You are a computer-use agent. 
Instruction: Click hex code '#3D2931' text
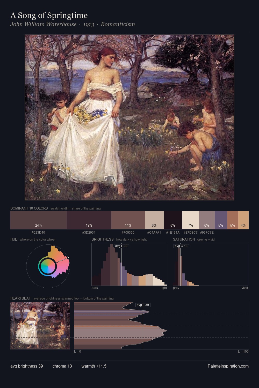click(89, 233)
